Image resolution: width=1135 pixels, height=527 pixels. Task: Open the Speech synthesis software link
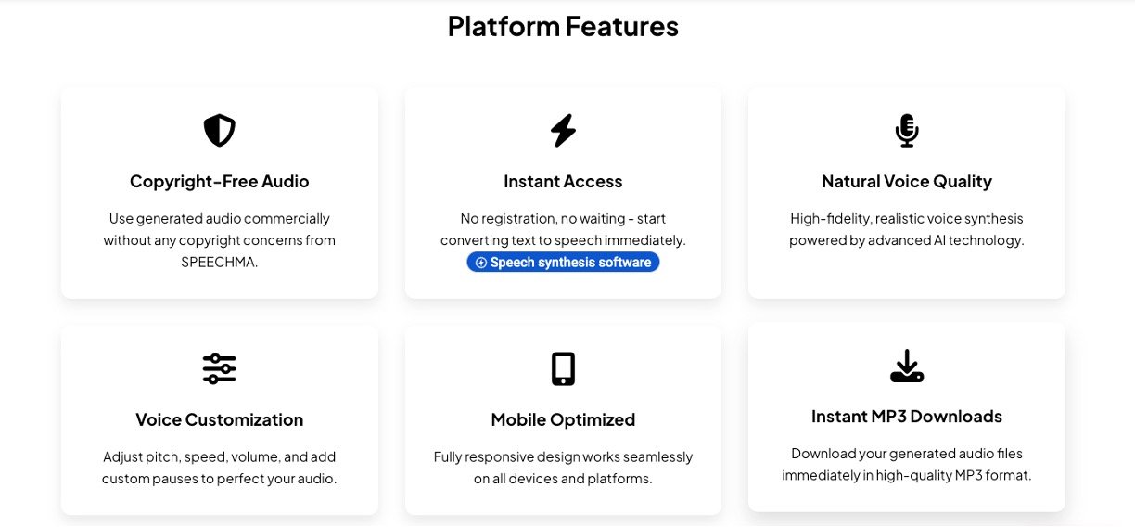click(x=569, y=263)
